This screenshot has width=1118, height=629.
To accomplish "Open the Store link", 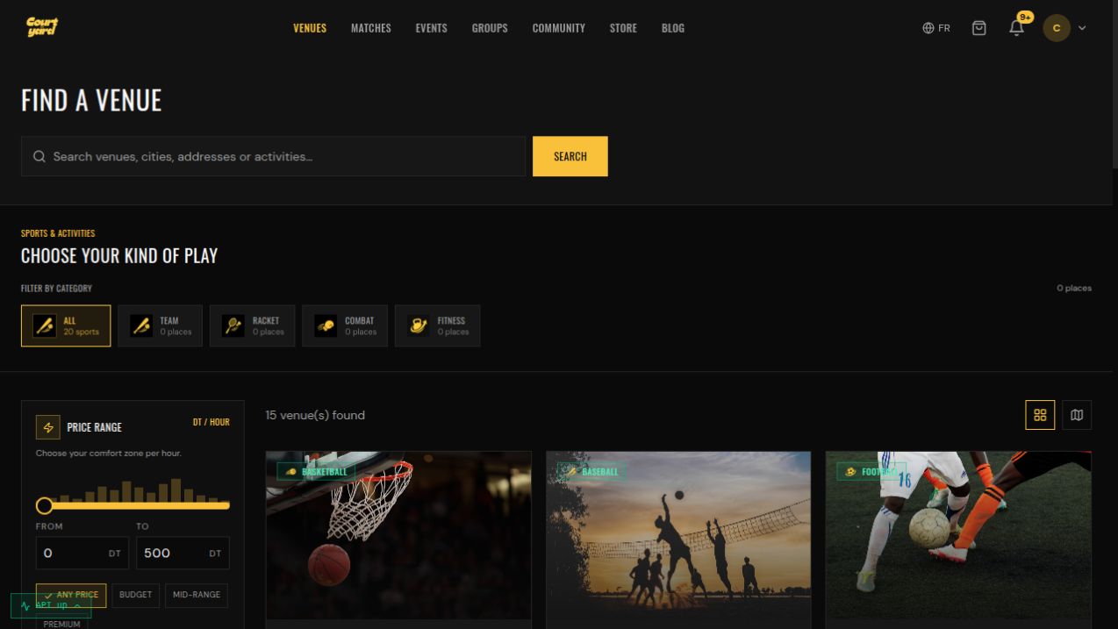I will tap(624, 28).
